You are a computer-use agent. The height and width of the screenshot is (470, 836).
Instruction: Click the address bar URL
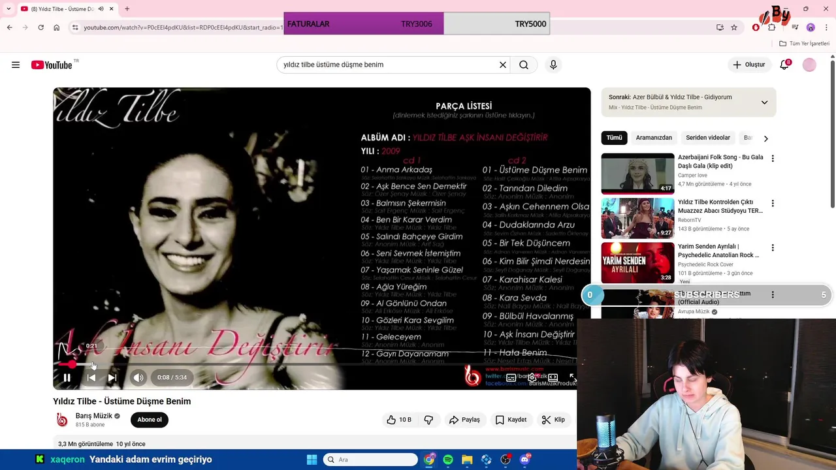point(184,27)
